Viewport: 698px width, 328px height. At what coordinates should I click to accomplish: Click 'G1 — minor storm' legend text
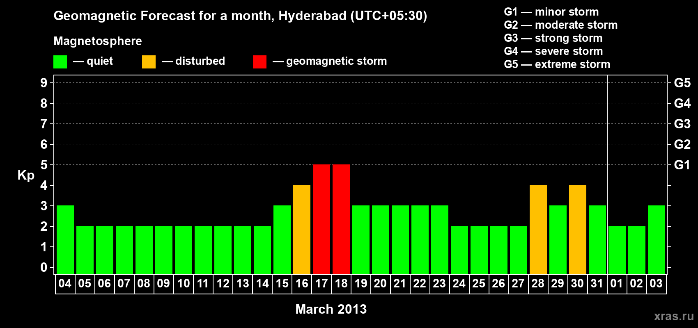(x=551, y=12)
